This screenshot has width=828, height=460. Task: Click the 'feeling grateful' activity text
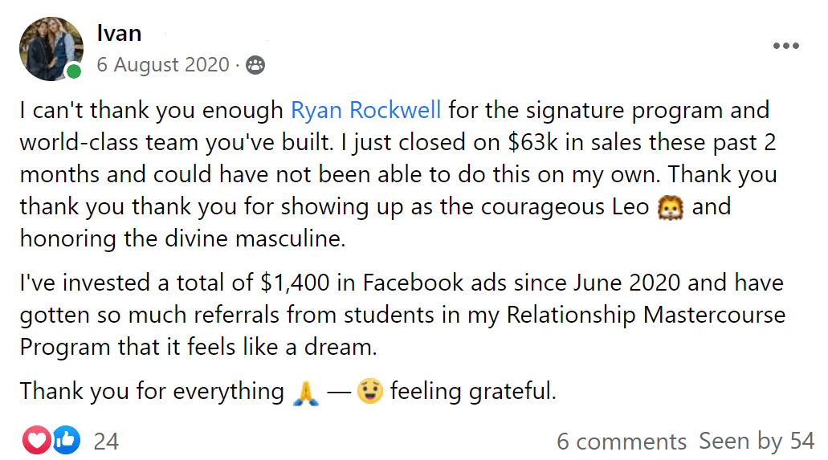point(473,392)
